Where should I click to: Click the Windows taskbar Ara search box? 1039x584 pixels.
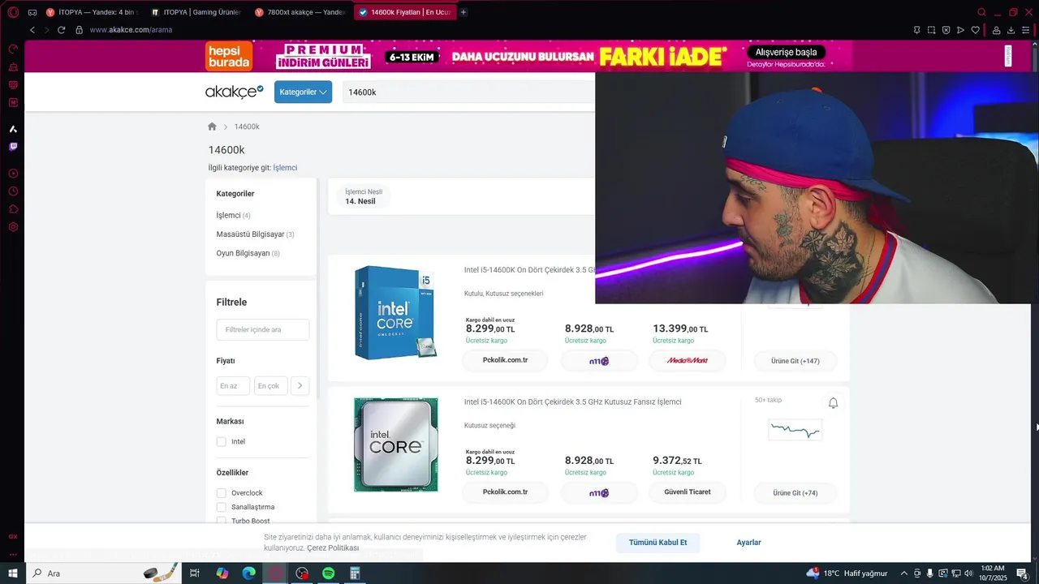click(106, 573)
